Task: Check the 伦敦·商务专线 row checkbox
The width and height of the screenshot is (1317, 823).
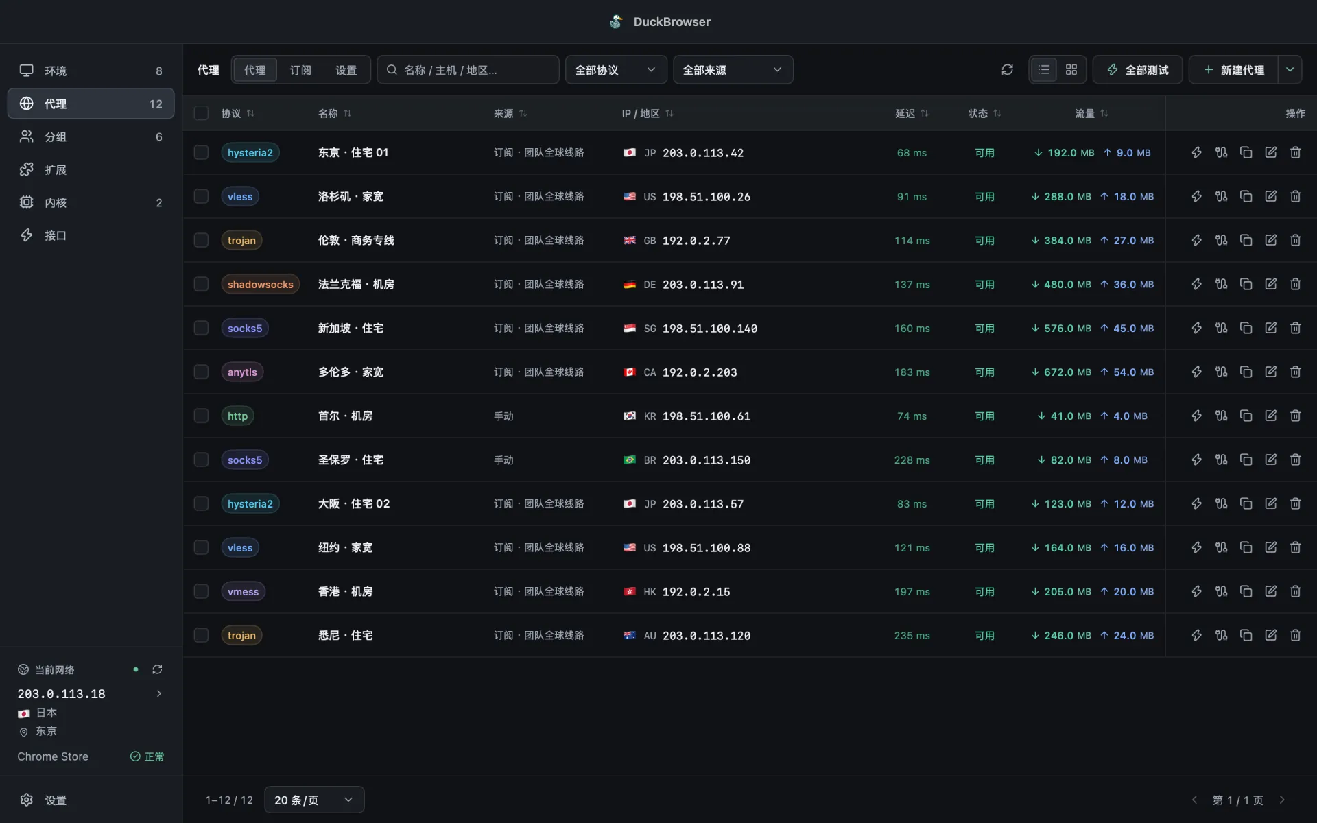Action: pos(201,240)
